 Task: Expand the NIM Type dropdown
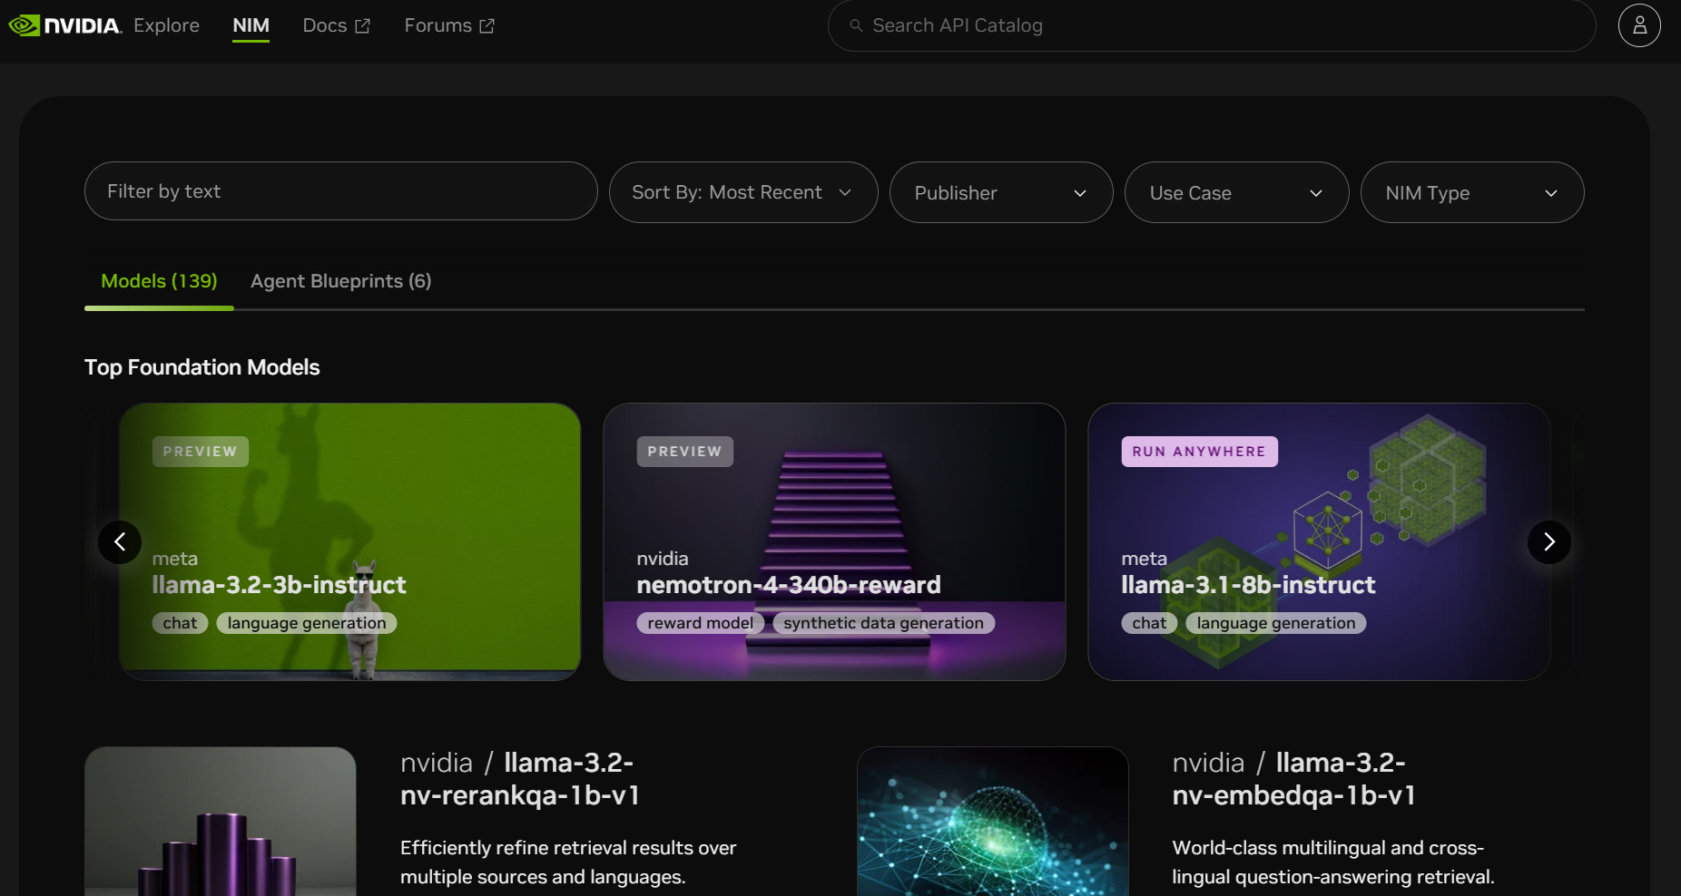pyautogui.click(x=1472, y=192)
